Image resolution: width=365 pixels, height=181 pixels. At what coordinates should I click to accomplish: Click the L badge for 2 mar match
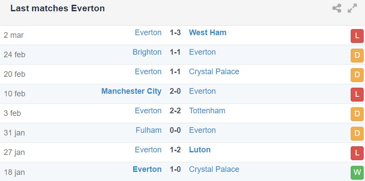click(x=357, y=36)
